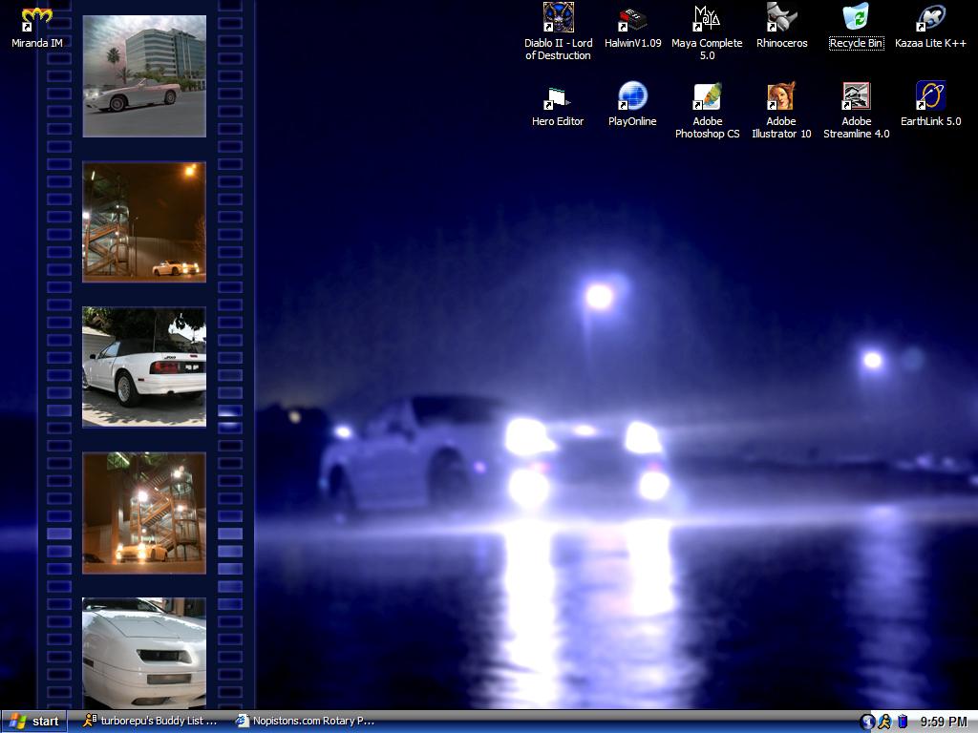Screen dimensions: 978x733
Task: Launch Diablo II Lord of Destruction shortcut
Action: point(558,18)
